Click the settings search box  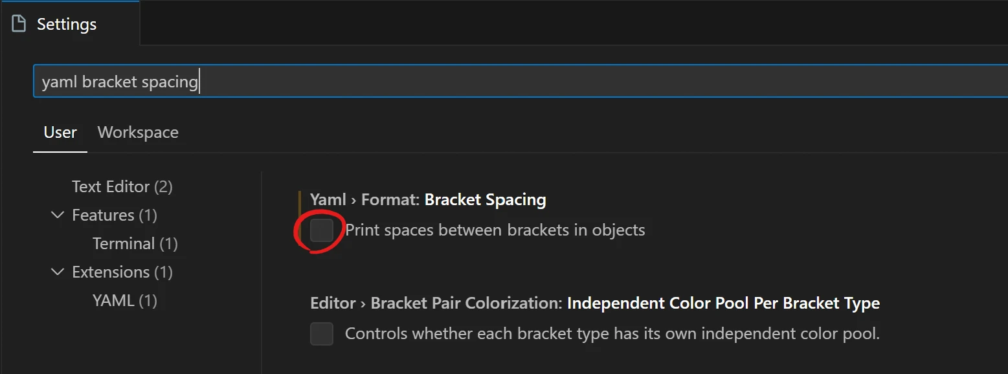click(x=518, y=82)
